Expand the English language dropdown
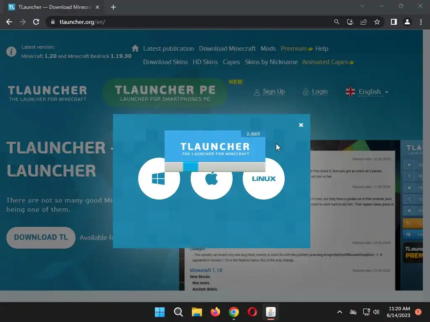This screenshot has width=430, height=322. tap(373, 92)
